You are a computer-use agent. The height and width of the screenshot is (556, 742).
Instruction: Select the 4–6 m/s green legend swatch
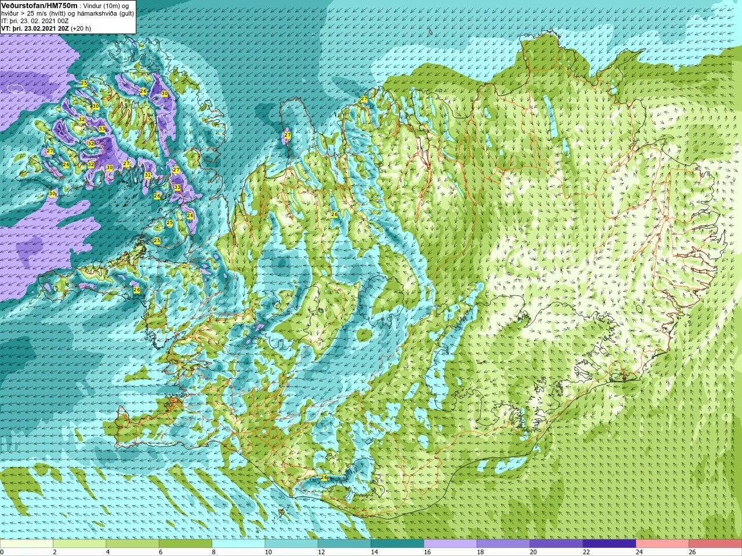point(132,544)
